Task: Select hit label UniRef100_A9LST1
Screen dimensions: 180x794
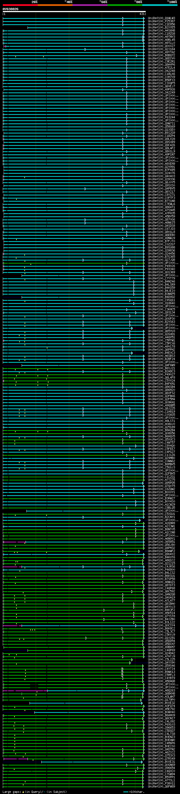Action: 161,421
